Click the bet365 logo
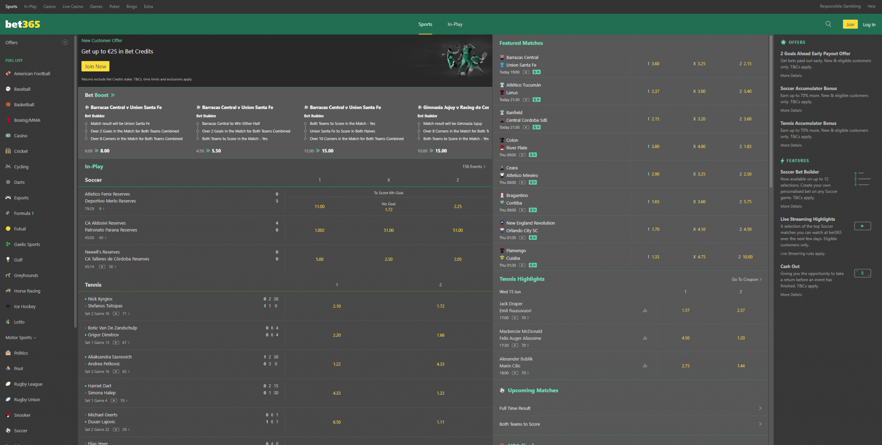Image resolution: width=882 pixels, height=445 pixels. pos(22,24)
